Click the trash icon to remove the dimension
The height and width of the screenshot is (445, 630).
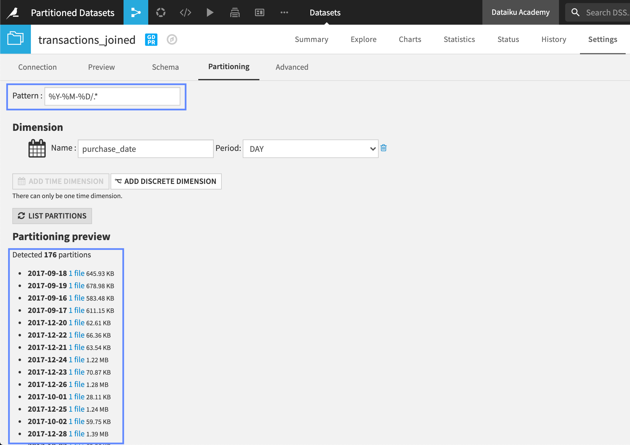384,148
